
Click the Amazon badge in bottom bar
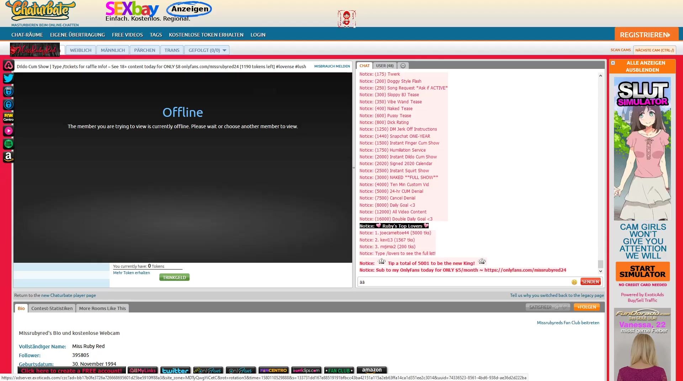click(372, 370)
